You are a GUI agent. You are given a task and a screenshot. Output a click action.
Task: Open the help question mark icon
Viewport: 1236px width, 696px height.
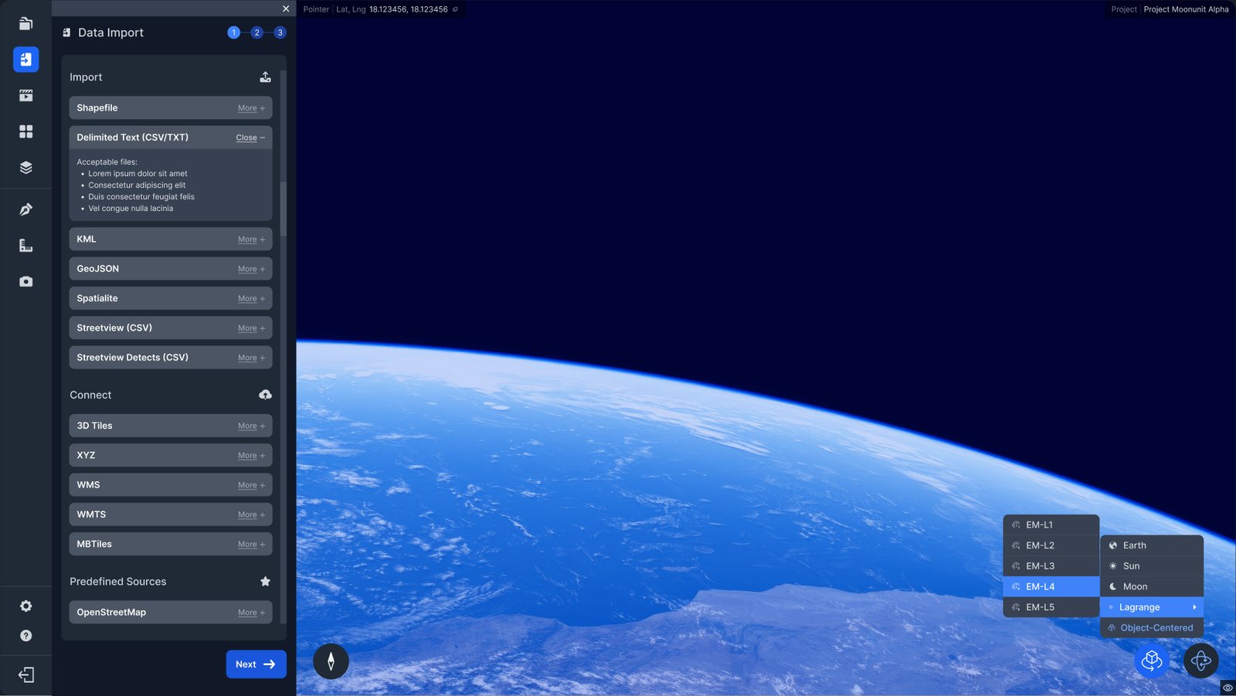pyautogui.click(x=25, y=636)
